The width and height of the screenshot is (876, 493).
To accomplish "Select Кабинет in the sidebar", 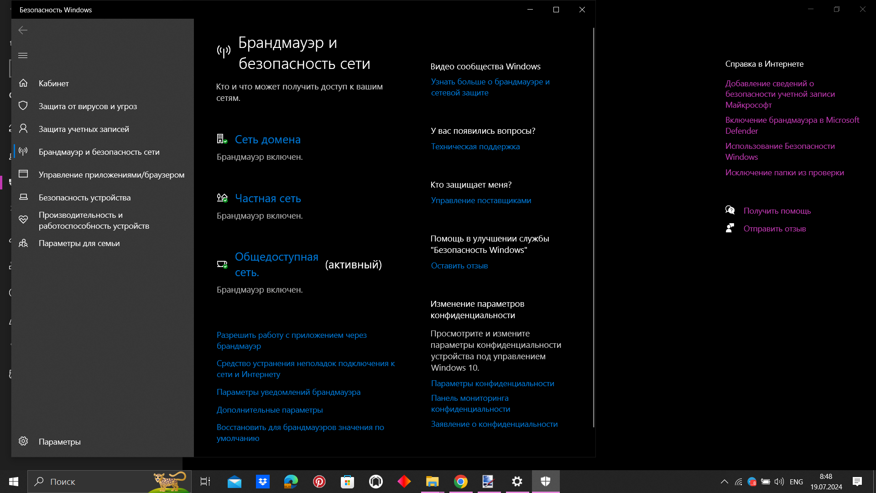I will [103, 83].
